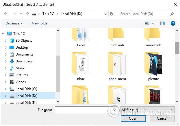The height and width of the screenshot is (126, 180).
Task: Expand the Local Disk (C:) node
Action: point(5,89)
